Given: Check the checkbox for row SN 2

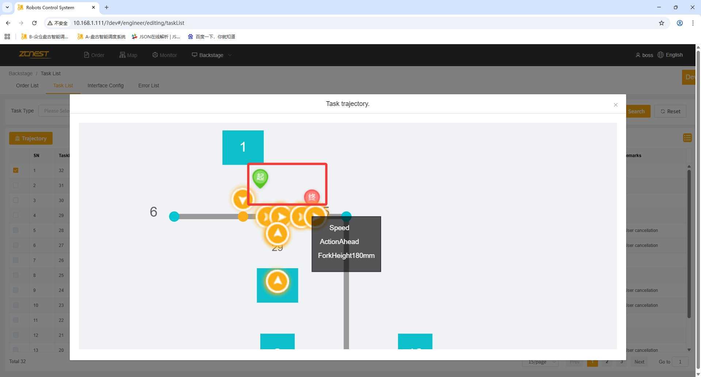Looking at the screenshot, I should (16, 185).
